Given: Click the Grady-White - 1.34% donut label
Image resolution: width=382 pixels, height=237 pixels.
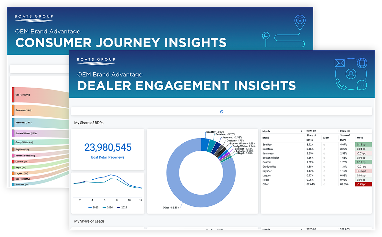Looking at the screenshot, I should point(244,146).
